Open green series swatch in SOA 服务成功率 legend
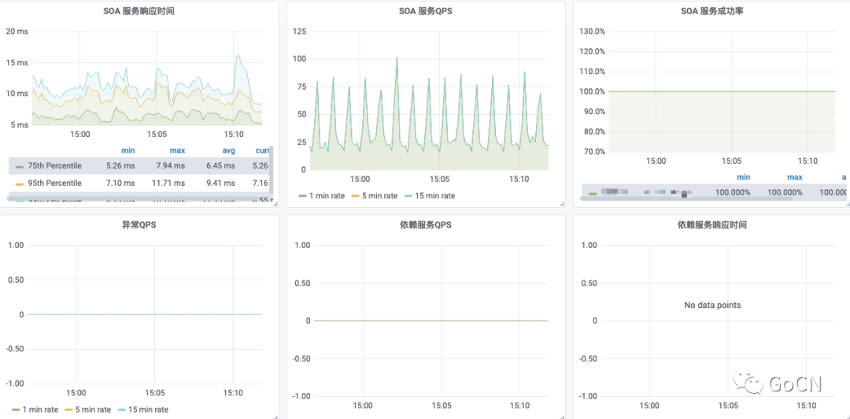Image resolution: width=850 pixels, height=419 pixels. click(x=593, y=193)
